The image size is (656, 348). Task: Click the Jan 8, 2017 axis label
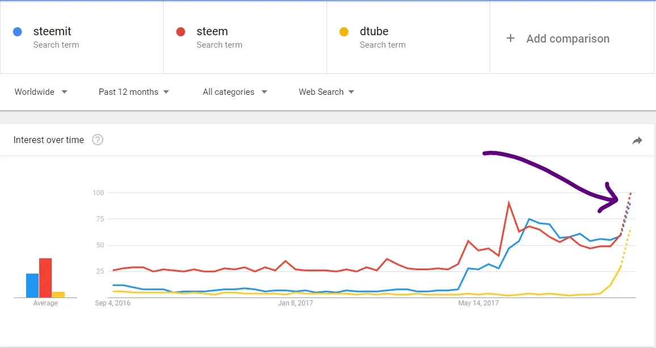click(295, 303)
